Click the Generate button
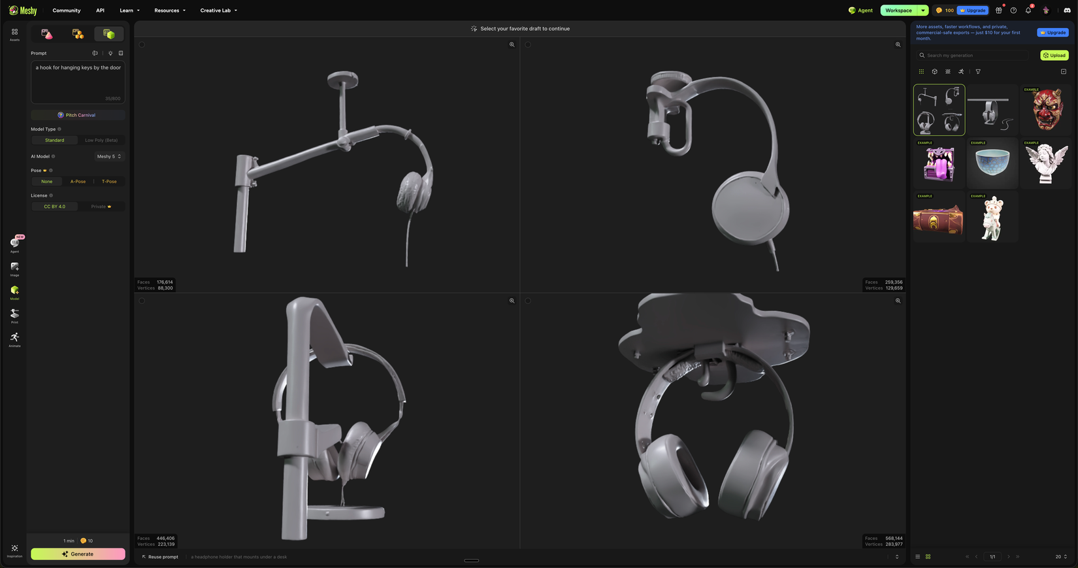 pyautogui.click(x=78, y=554)
